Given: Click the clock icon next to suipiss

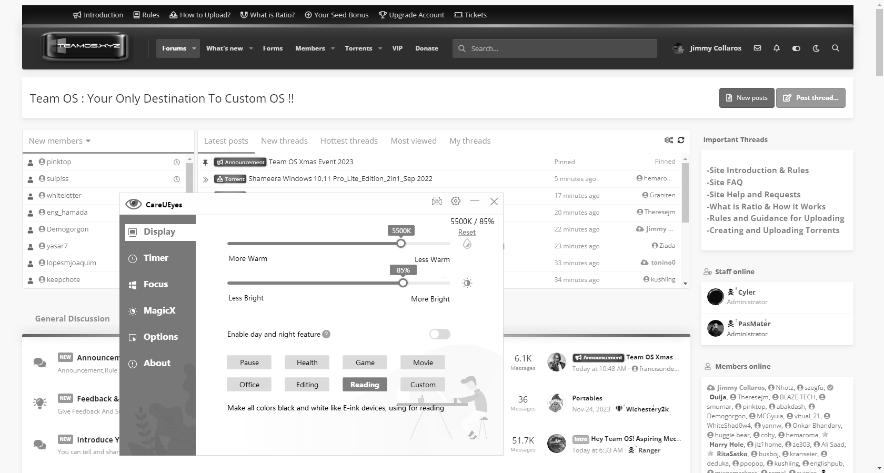Looking at the screenshot, I should (177, 179).
